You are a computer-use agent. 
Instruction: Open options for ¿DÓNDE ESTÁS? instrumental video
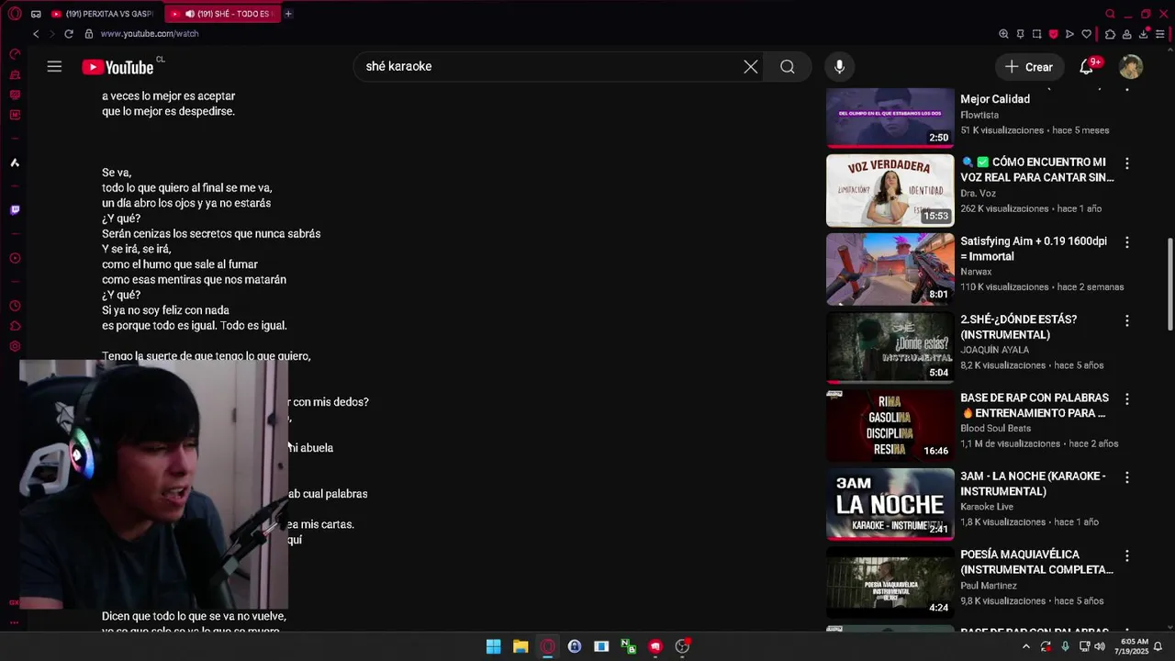(x=1127, y=320)
